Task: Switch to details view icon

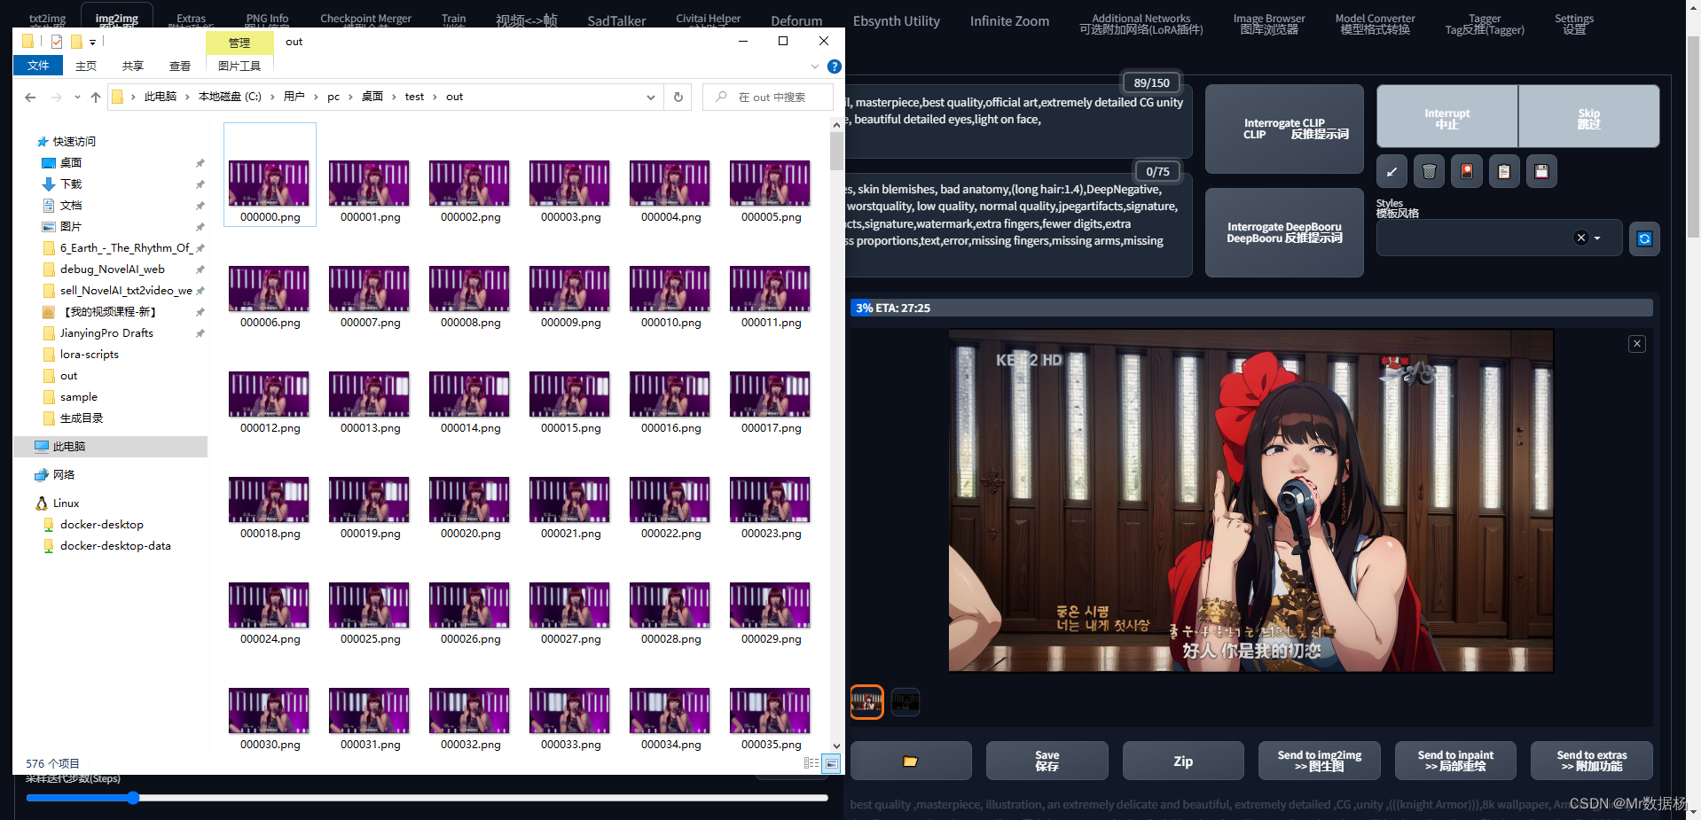Action: click(x=811, y=763)
